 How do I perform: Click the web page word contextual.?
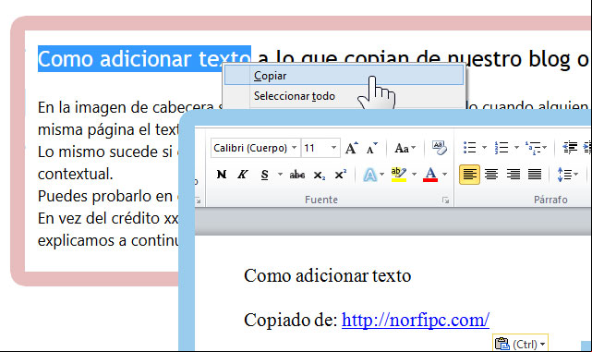[x=76, y=174]
